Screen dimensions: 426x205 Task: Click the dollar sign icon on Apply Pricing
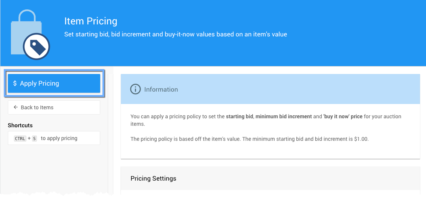[x=15, y=83]
